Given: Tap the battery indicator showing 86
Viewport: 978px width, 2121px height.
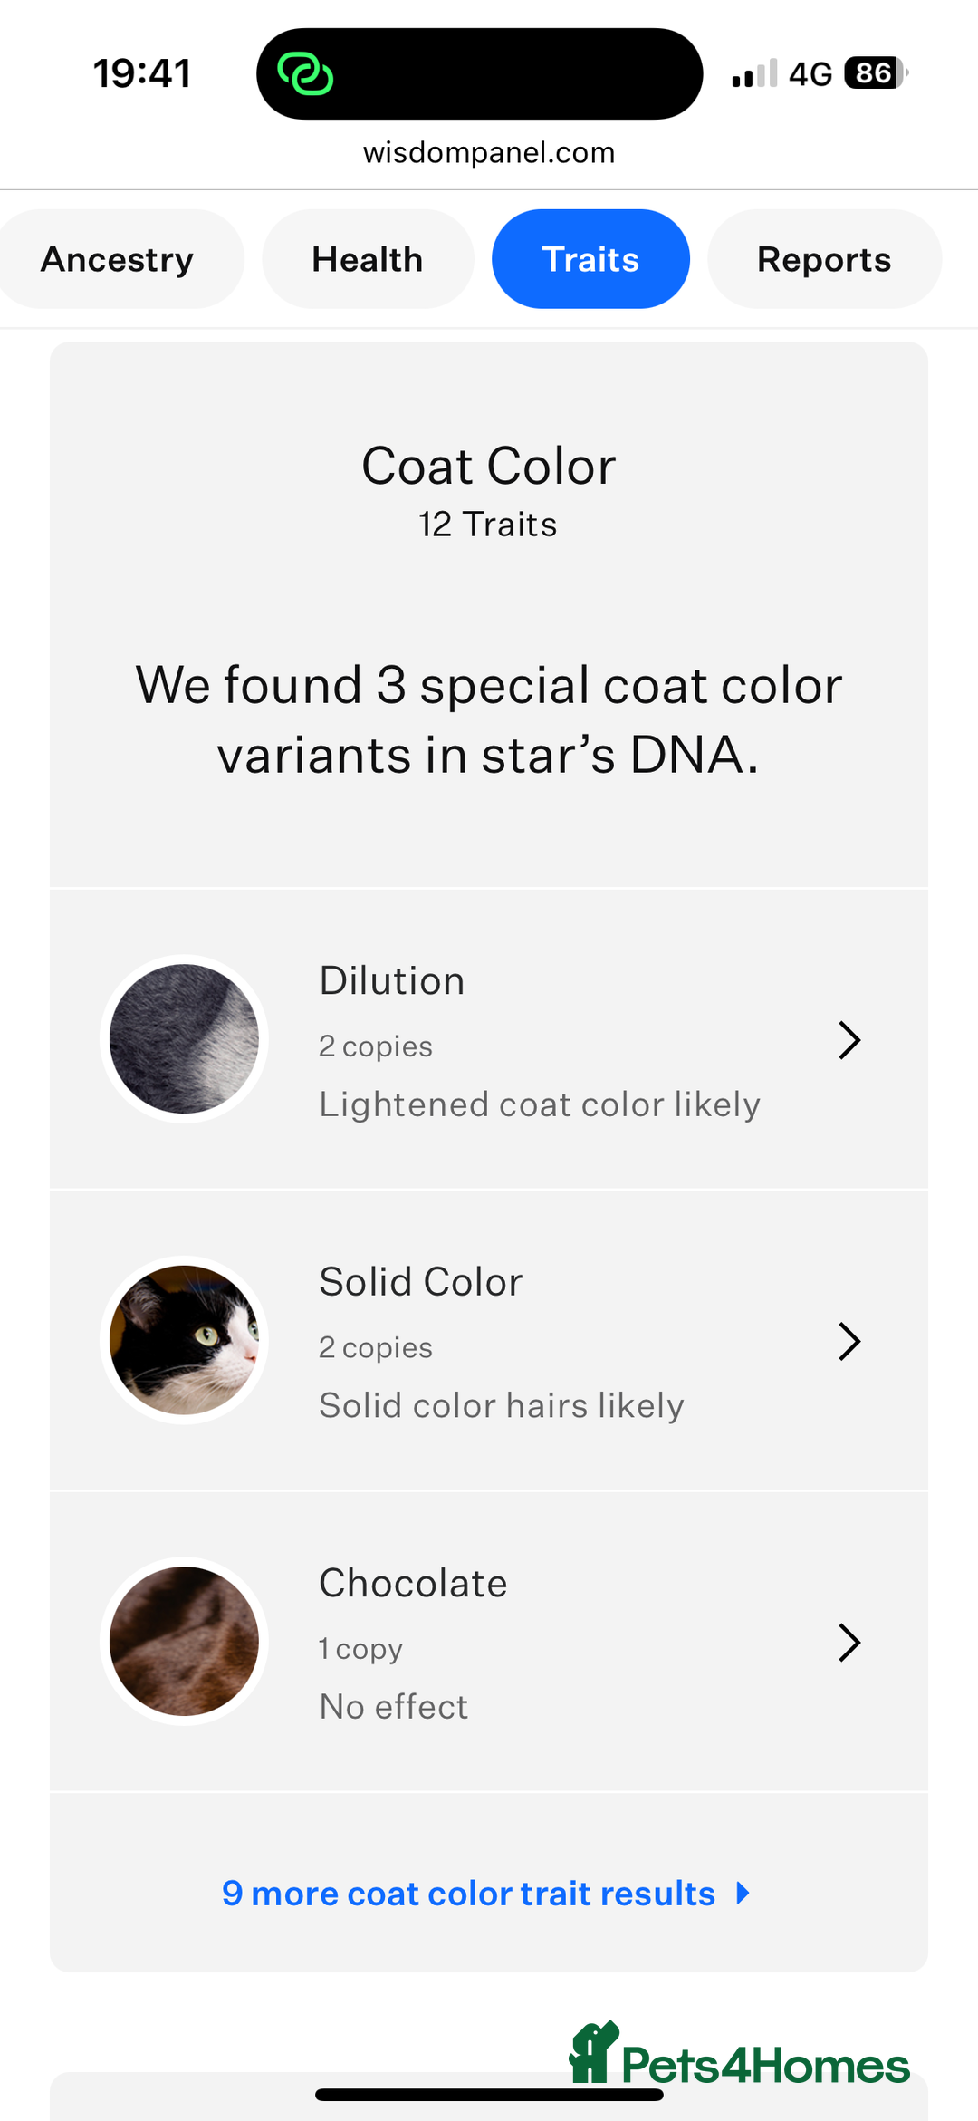Looking at the screenshot, I should click(876, 73).
